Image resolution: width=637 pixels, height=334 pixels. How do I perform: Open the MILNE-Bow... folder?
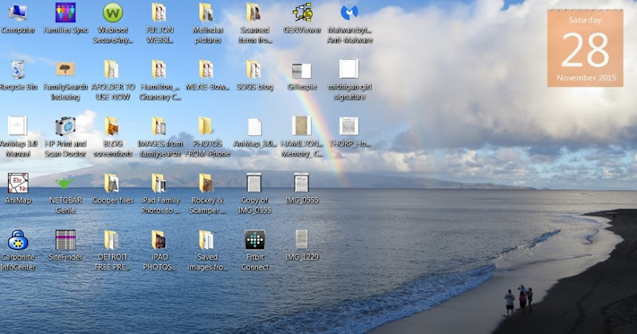(207, 75)
